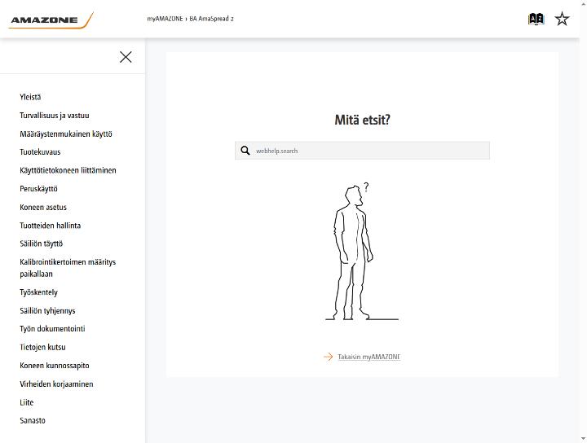Open Koneen kunnossapito
The height and width of the screenshot is (443, 587).
(x=55, y=366)
